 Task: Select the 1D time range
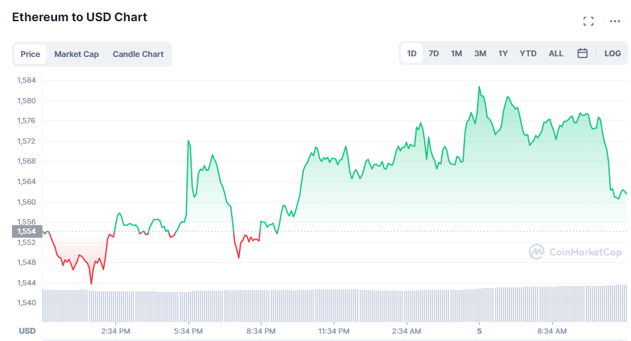point(411,54)
